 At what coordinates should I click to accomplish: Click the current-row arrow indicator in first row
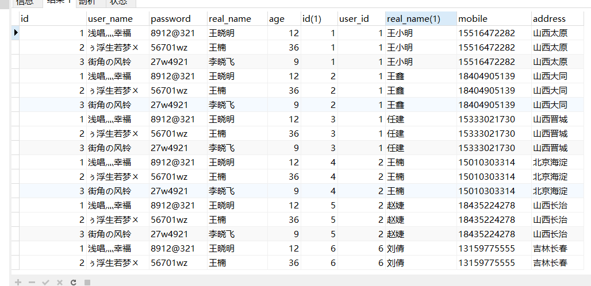click(x=16, y=33)
